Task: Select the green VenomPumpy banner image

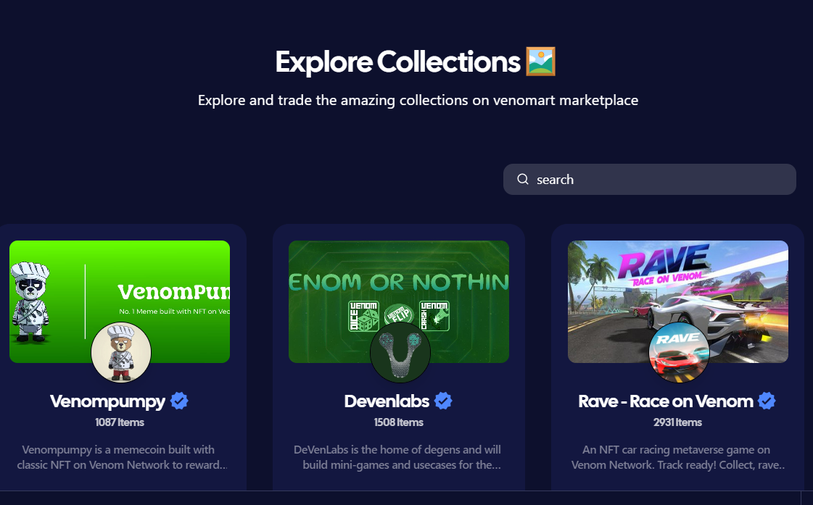Action: pos(120,301)
